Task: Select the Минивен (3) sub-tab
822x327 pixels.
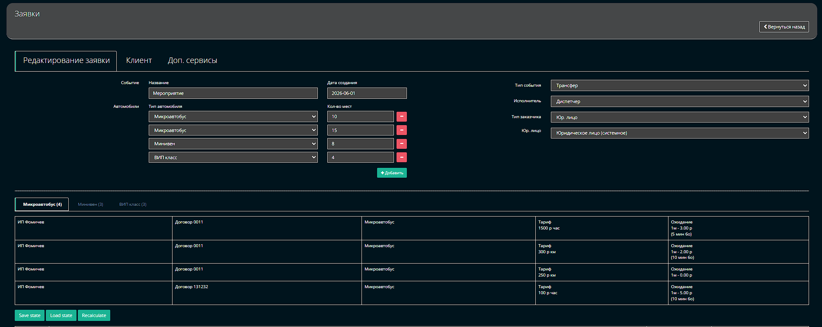Action: [x=90, y=204]
